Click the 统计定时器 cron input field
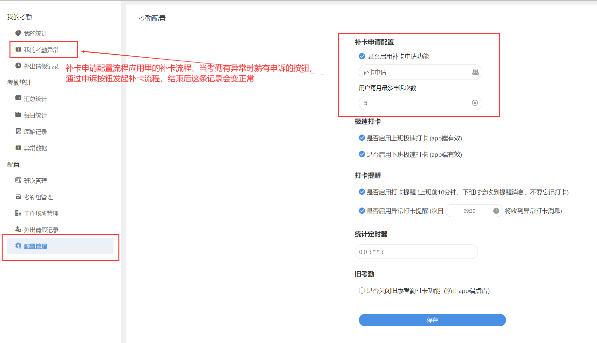 [x=416, y=252]
